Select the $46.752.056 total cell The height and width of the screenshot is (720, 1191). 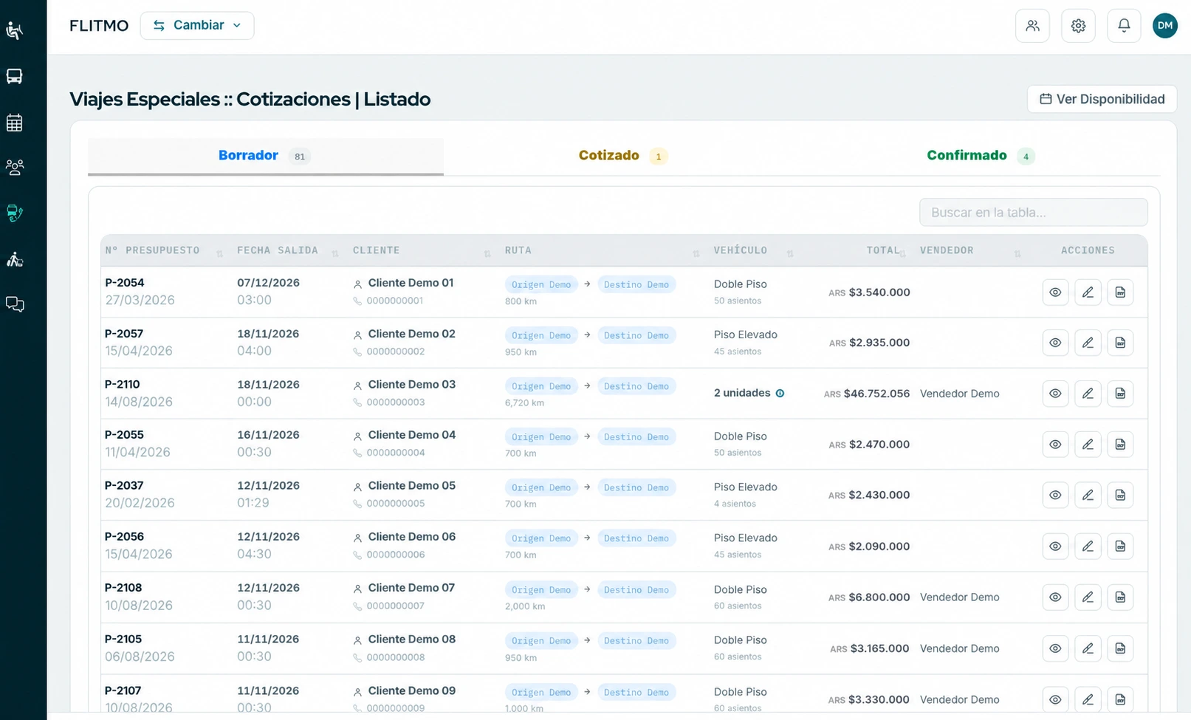[x=867, y=394]
